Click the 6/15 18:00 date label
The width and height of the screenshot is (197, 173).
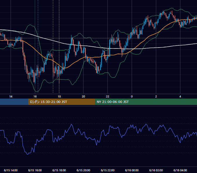pyautogui.click(x=59, y=170)
